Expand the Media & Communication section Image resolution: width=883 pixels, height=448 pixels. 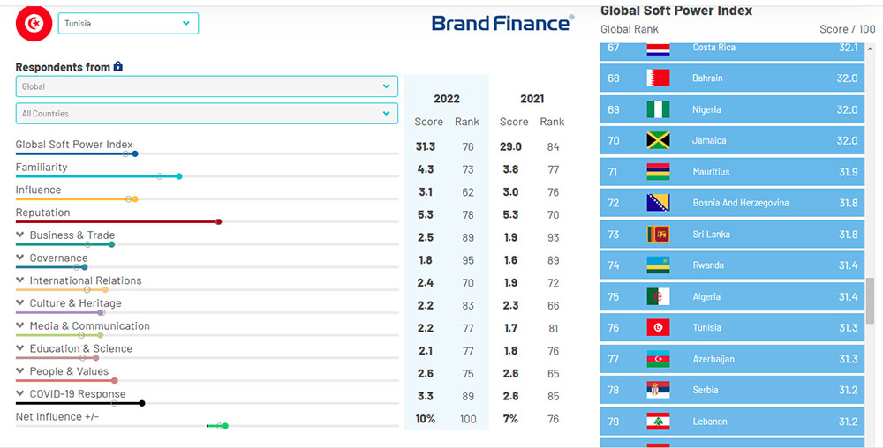point(20,325)
